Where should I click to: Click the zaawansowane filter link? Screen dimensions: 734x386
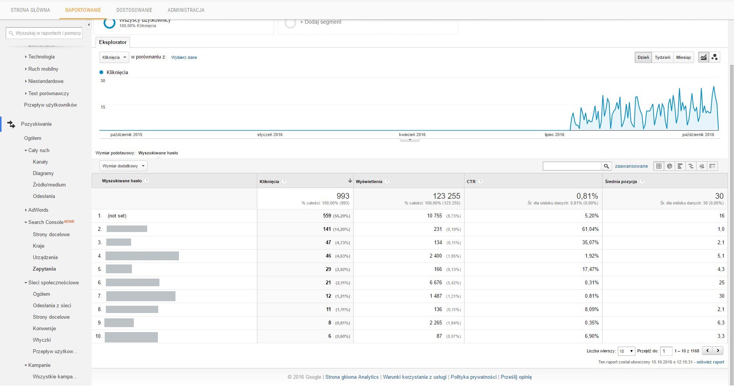pos(631,166)
